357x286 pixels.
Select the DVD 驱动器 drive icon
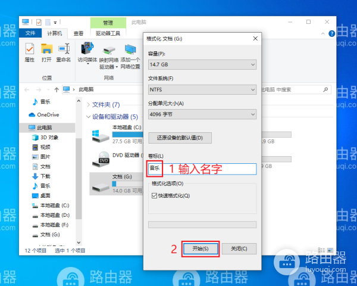101,159
